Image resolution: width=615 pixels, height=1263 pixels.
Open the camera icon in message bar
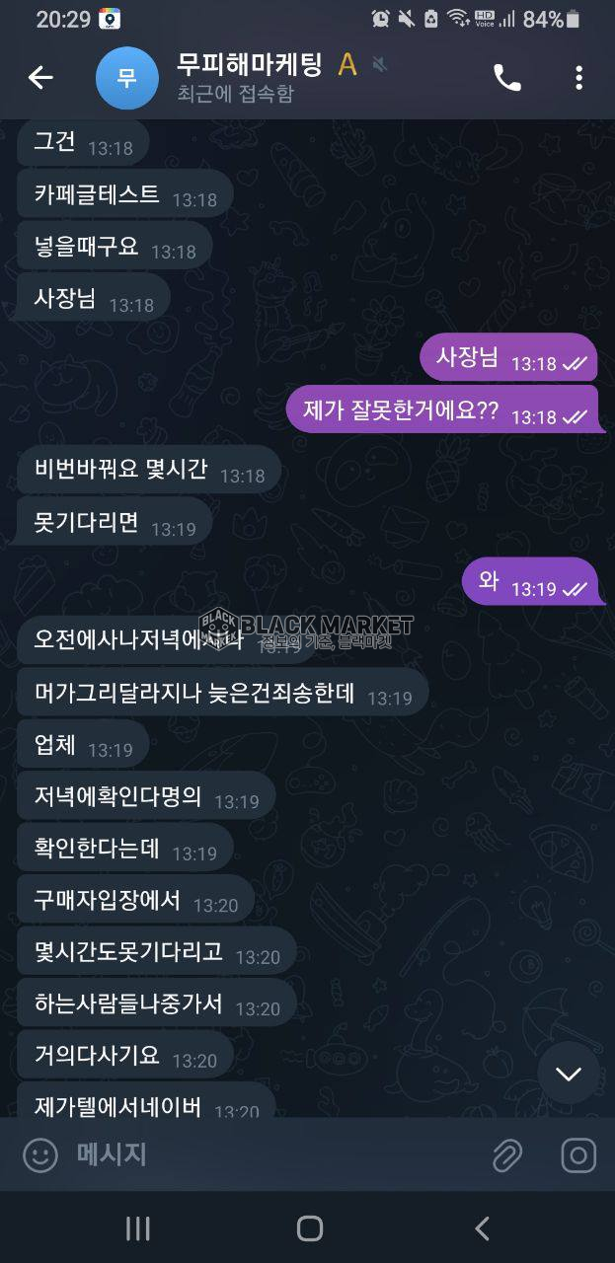[x=578, y=1154]
